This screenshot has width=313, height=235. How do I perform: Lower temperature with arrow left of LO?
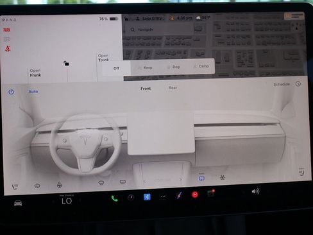pyautogui.click(x=53, y=202)
